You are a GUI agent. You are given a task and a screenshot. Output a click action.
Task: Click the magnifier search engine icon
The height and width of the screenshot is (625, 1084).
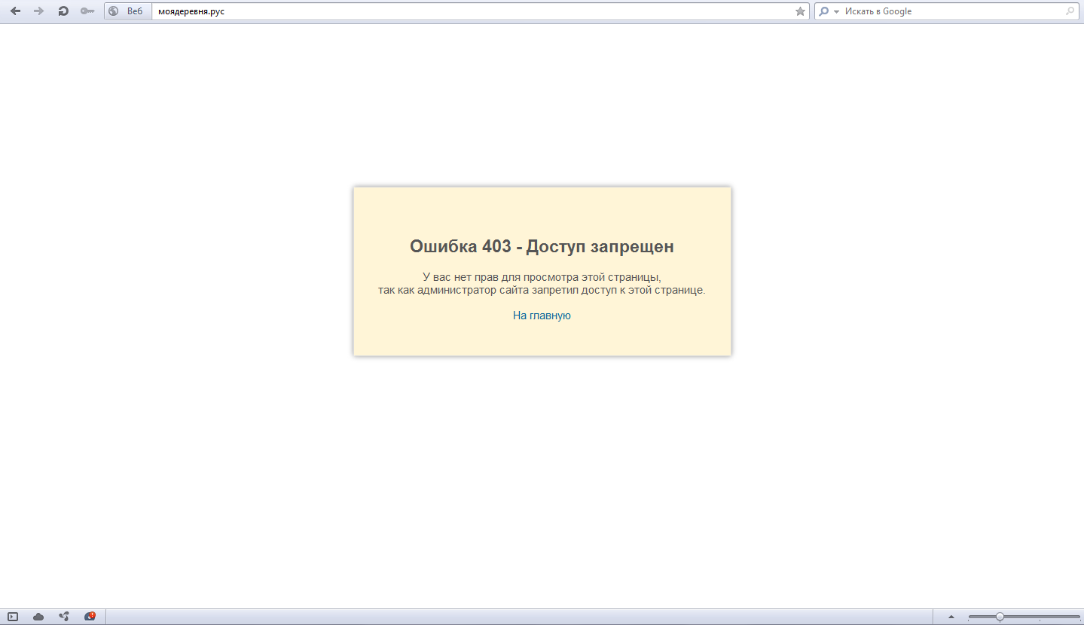click(824, 11)
